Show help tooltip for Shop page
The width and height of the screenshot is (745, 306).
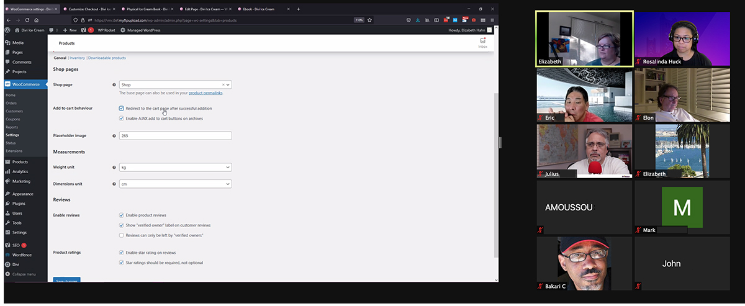[x=114, y=84]
